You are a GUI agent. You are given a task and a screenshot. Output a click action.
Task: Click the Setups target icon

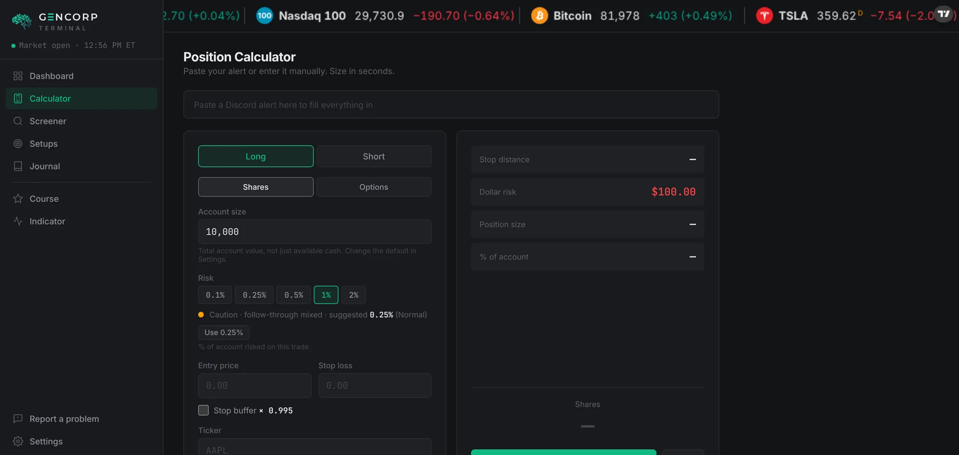[x=18, y=143]
